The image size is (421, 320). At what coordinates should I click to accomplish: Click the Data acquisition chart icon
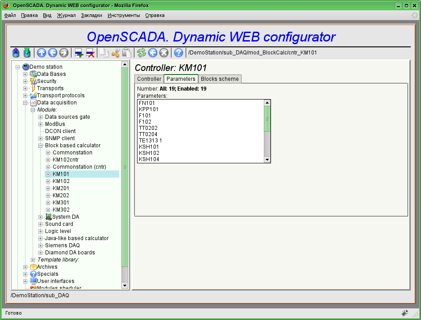(x=33, y=103)
